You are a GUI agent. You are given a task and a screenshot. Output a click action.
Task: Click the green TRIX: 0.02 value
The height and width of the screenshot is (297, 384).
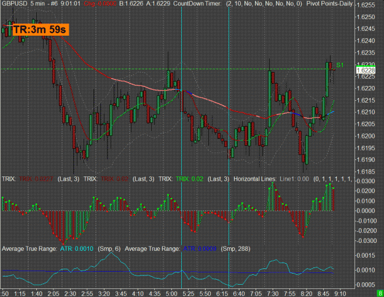190,179
